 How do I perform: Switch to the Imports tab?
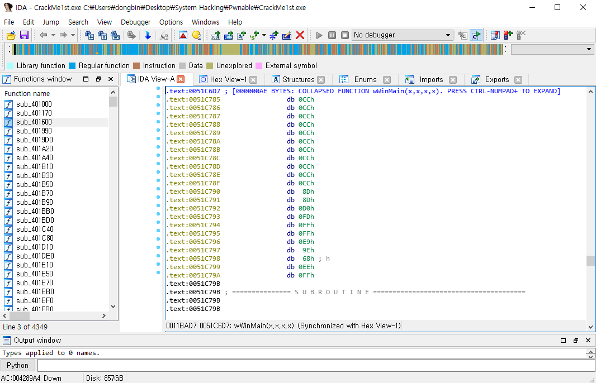coord(431,79)
